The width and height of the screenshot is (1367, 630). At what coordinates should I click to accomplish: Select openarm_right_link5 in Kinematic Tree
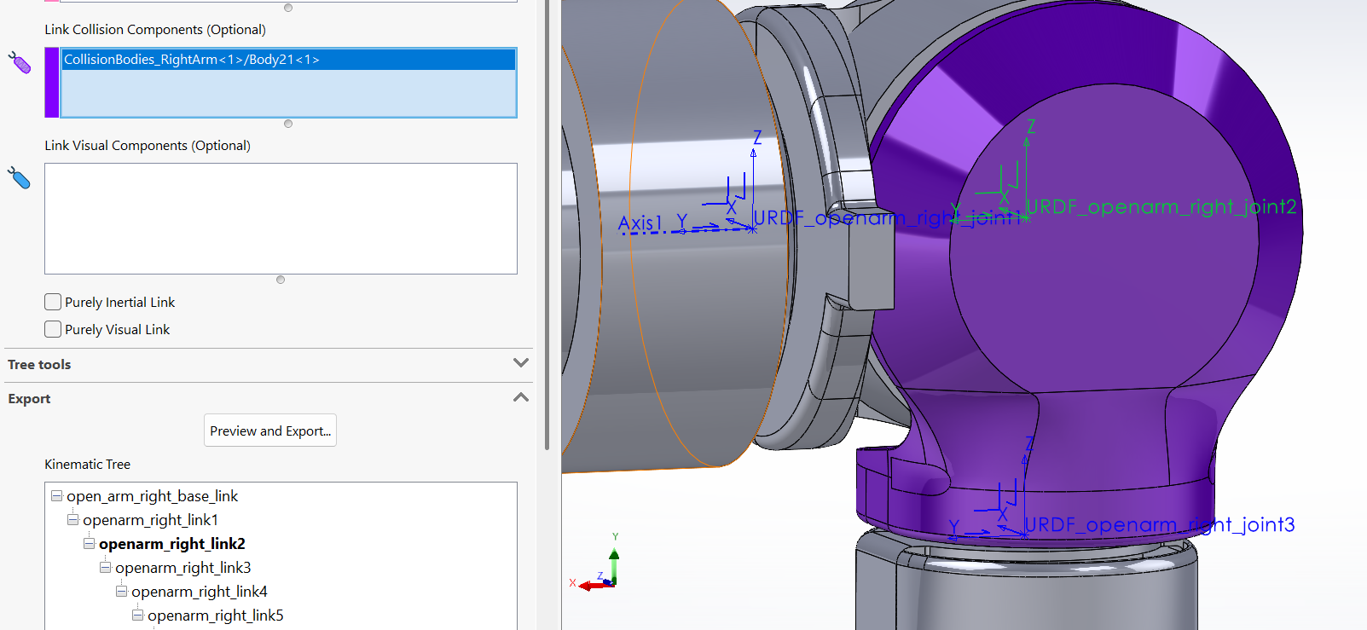point(216,616)
